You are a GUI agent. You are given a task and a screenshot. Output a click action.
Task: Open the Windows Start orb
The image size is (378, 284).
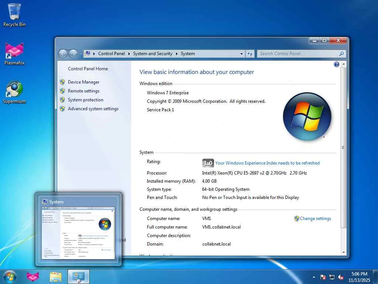pyautogui.click(x=10, y=277)
